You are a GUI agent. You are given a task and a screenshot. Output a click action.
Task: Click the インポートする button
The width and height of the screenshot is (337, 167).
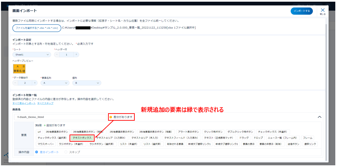click(302, 11)
